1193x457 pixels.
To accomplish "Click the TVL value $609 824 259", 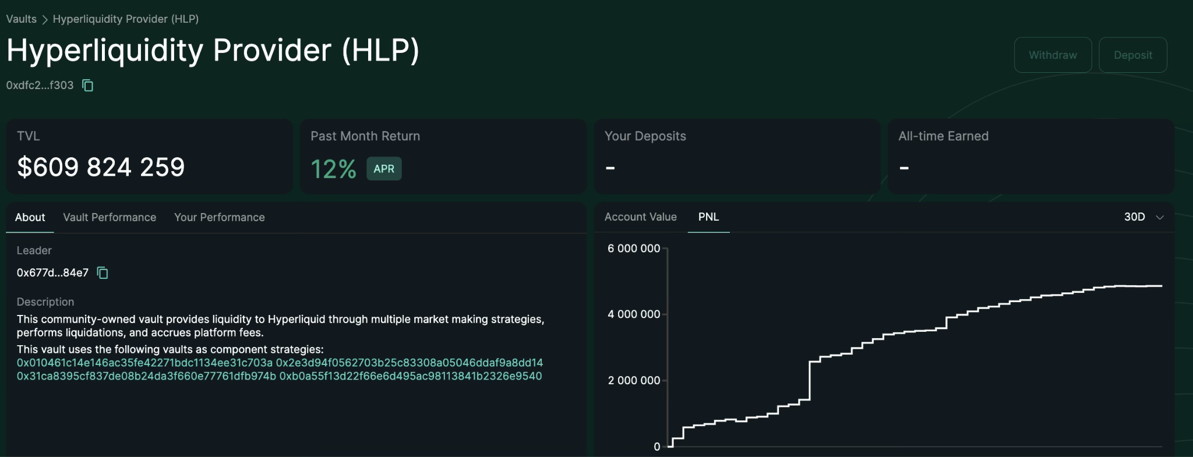I will pos(101,168).
